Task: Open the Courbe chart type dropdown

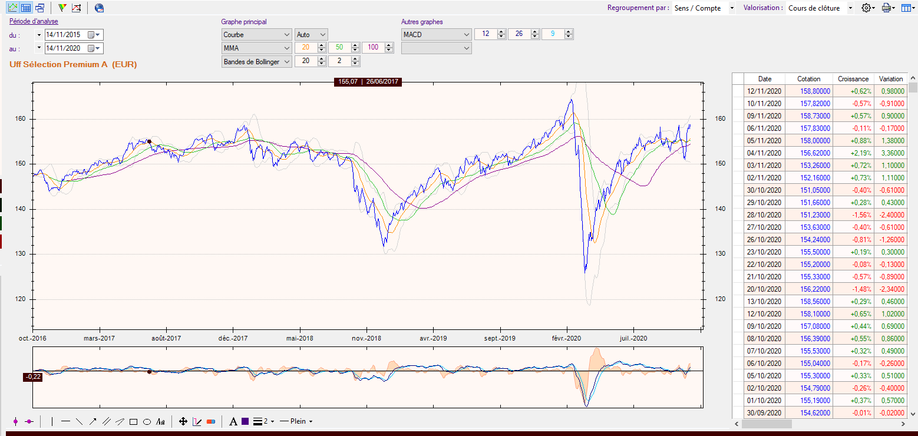Action: pos(256,35)
